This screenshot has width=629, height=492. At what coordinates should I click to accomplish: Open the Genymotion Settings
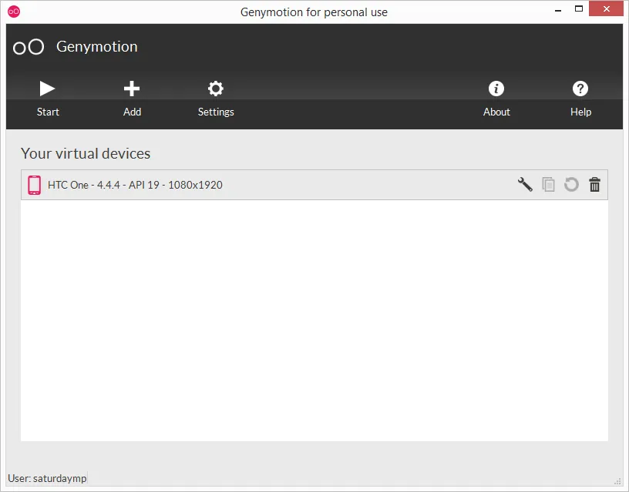pos(216,99)
